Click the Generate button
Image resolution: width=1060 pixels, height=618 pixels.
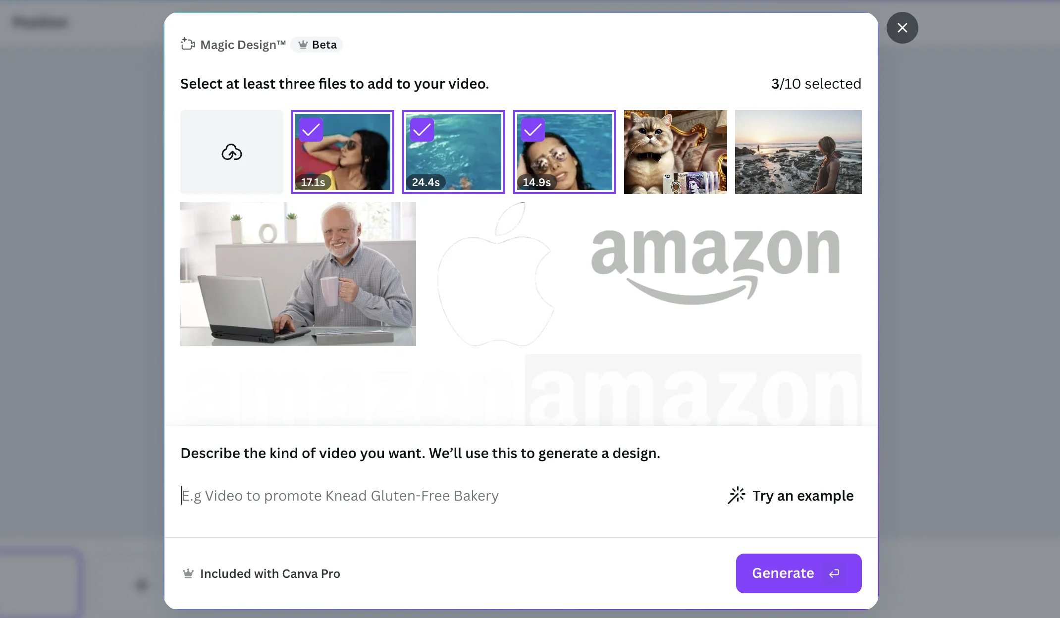(798, 573)
